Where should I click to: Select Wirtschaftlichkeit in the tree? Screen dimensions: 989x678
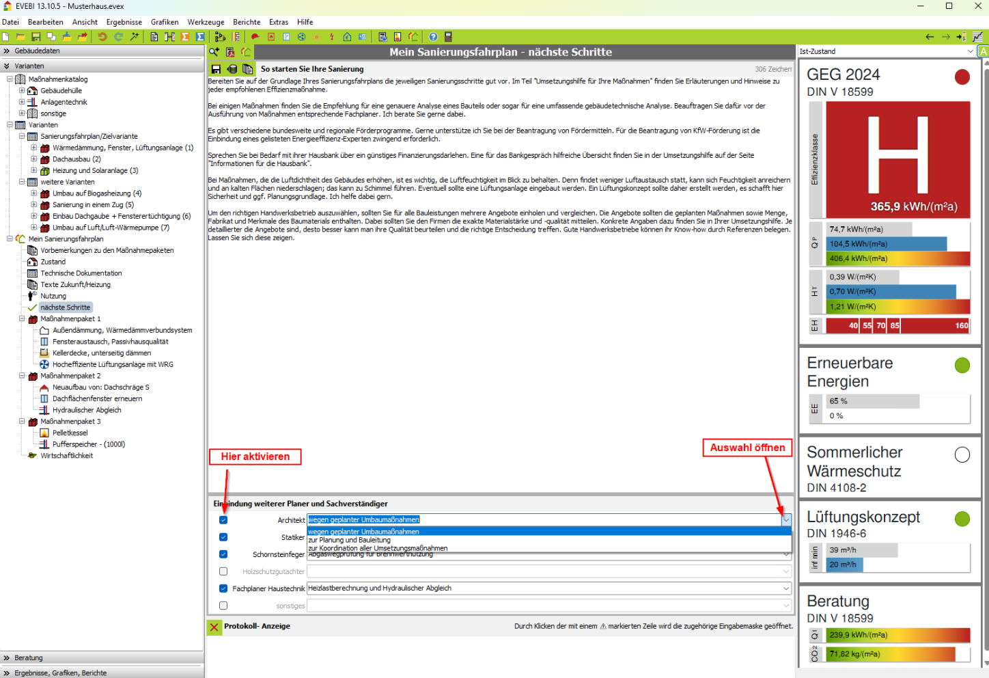click(x=66, y=456)
